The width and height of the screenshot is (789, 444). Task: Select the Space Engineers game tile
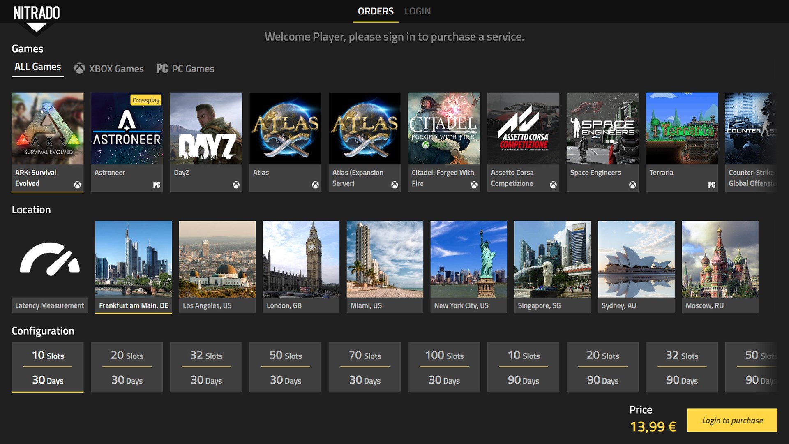[x=602, y=141]
